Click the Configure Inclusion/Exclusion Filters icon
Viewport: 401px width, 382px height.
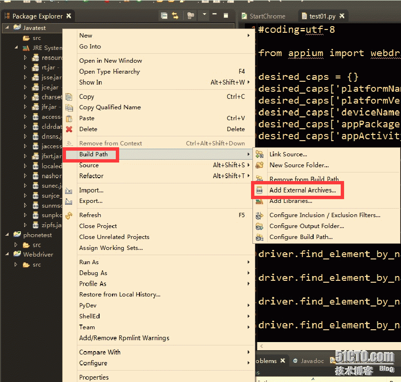click(259, 216)
